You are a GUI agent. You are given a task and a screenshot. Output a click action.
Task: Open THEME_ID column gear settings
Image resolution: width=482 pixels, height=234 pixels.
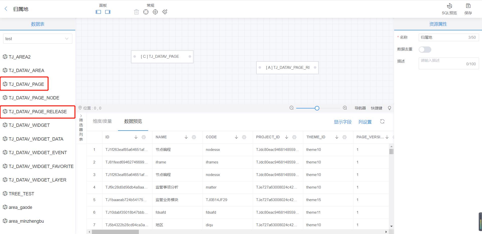coord(344,137)
